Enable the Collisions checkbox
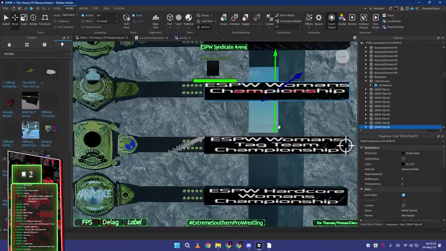Screen dimensions: 446x251 [55, 21]
